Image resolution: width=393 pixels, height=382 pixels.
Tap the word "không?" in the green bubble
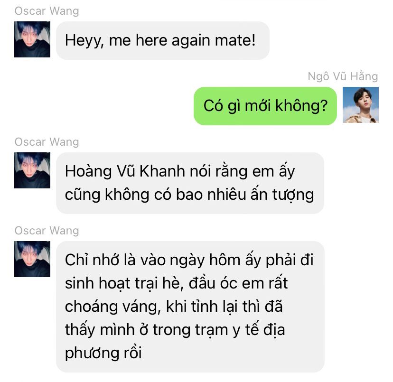301,106
